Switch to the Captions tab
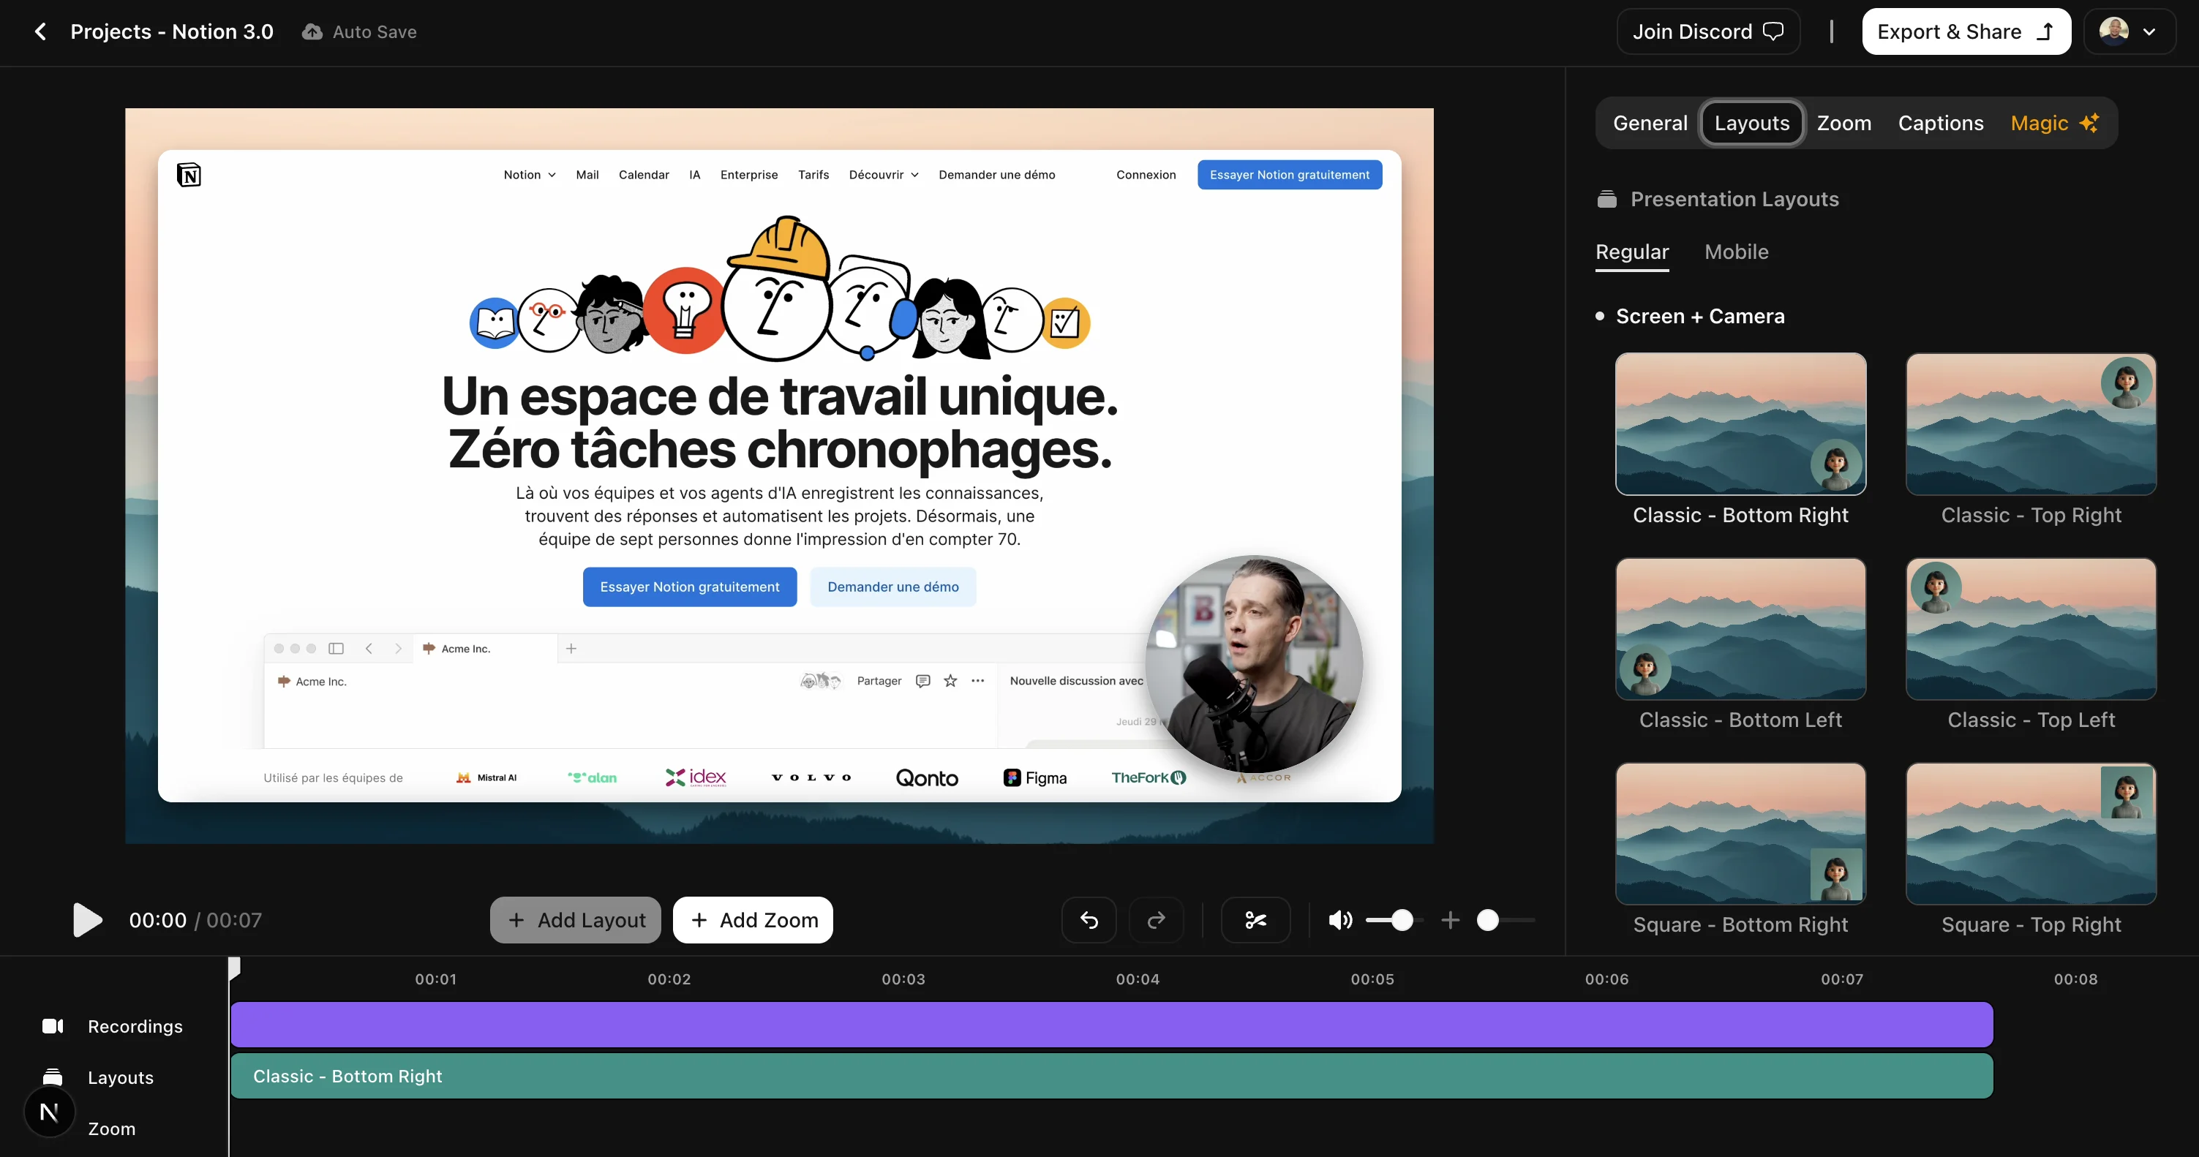 [x=1939, y=123]
